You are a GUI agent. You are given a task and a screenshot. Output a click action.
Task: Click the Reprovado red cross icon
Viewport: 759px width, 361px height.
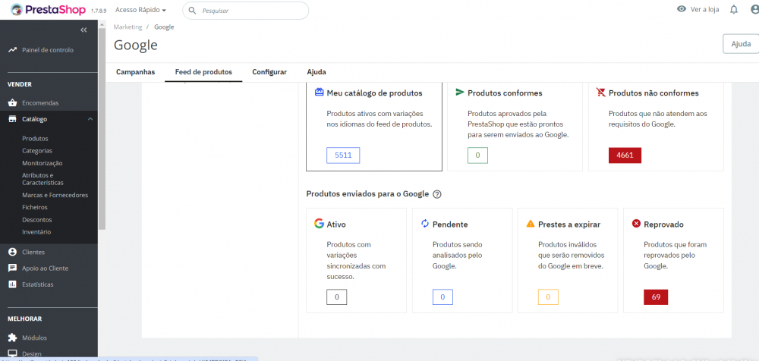(x=637, y=224)
